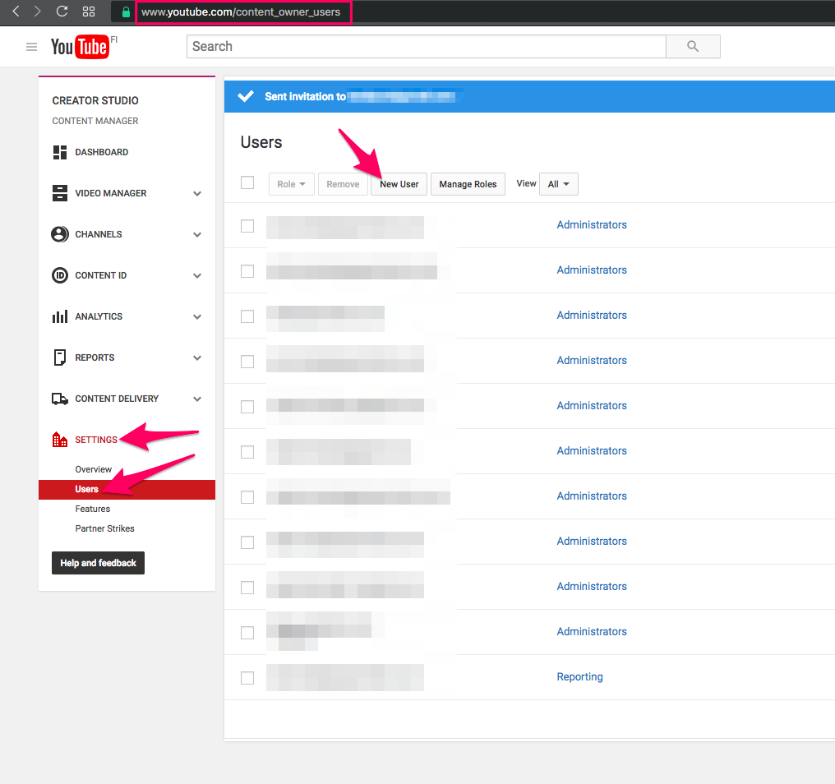Check the last Administrators row checkbox
Screen dimensions: 835x784
tap(247, 633)
